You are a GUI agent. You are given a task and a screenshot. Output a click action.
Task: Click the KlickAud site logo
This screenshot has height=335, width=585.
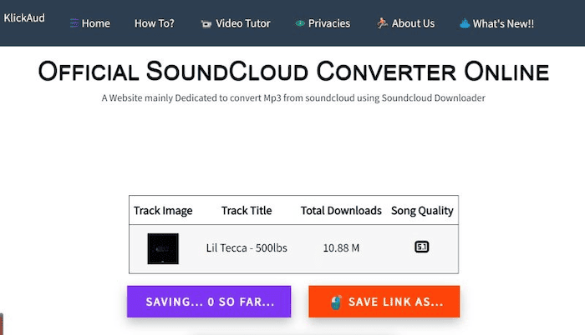point(23,17)
